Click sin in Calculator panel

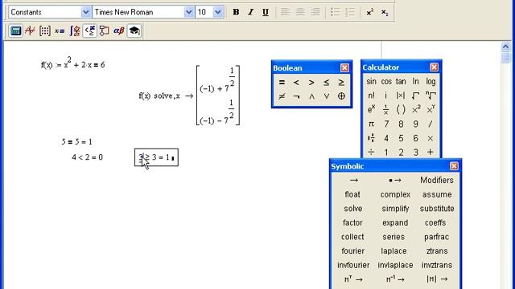pos(371,81)
